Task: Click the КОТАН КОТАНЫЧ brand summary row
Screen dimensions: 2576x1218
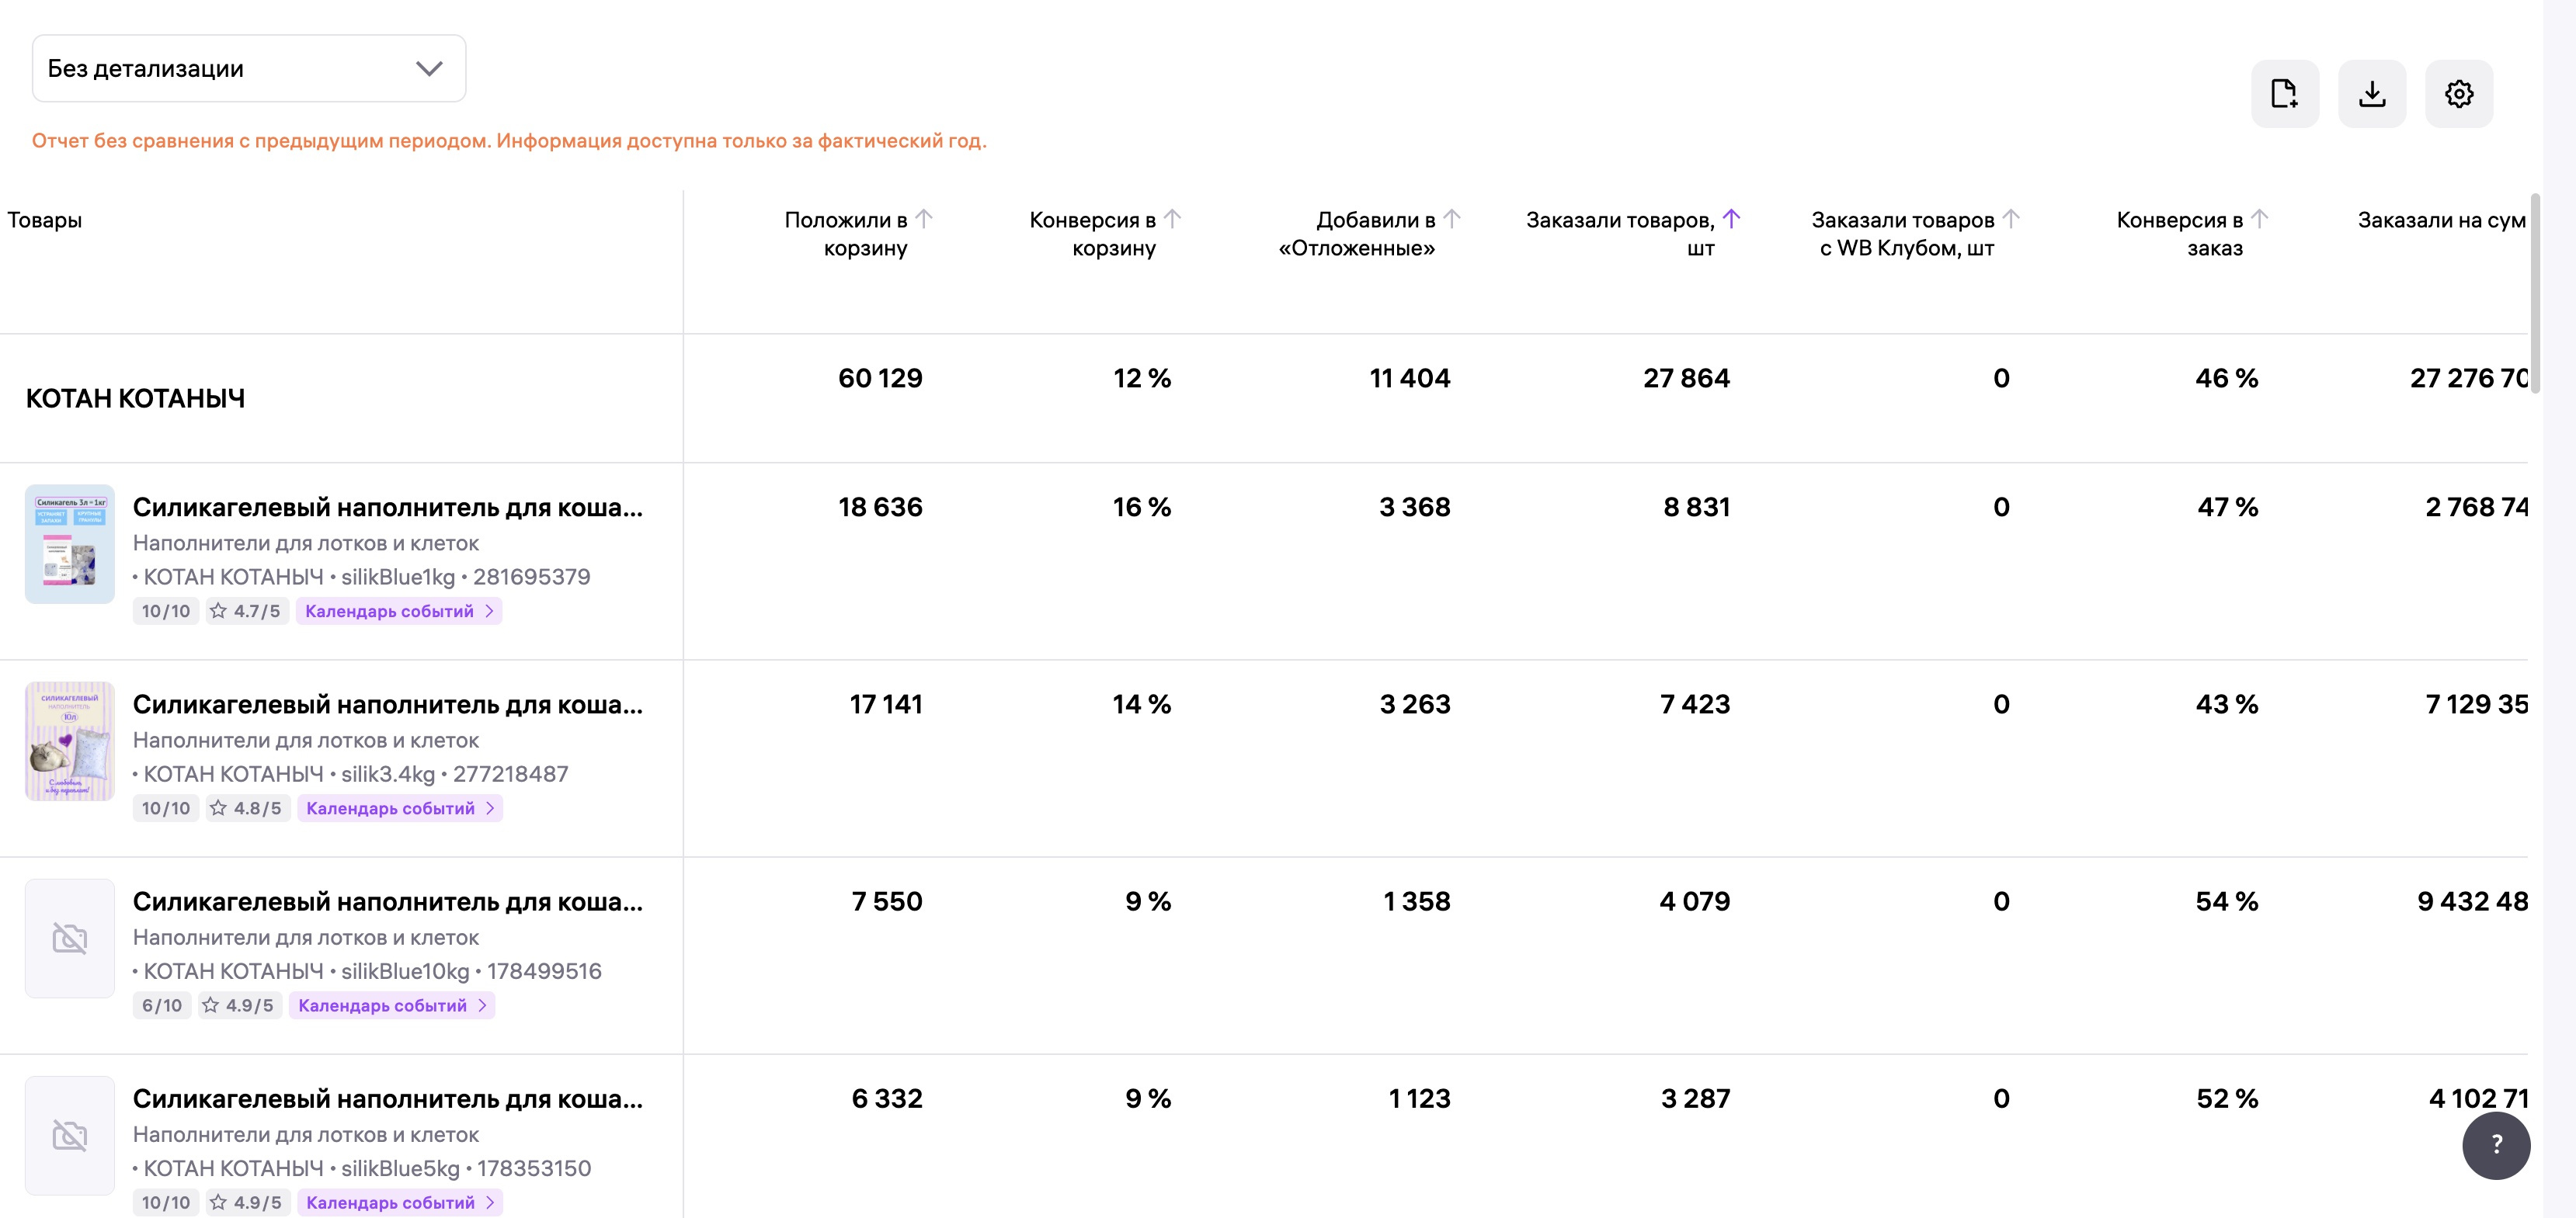Action: (135, 398)
